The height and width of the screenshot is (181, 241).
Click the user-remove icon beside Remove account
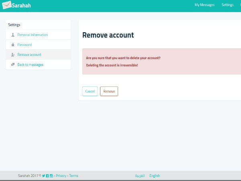click(x=13, y=55)
